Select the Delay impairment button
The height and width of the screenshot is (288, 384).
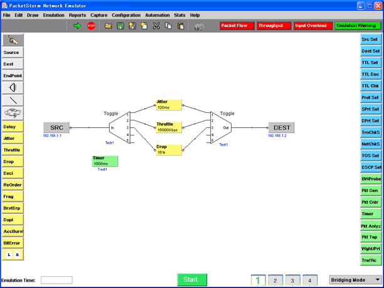tap(13, 127)
